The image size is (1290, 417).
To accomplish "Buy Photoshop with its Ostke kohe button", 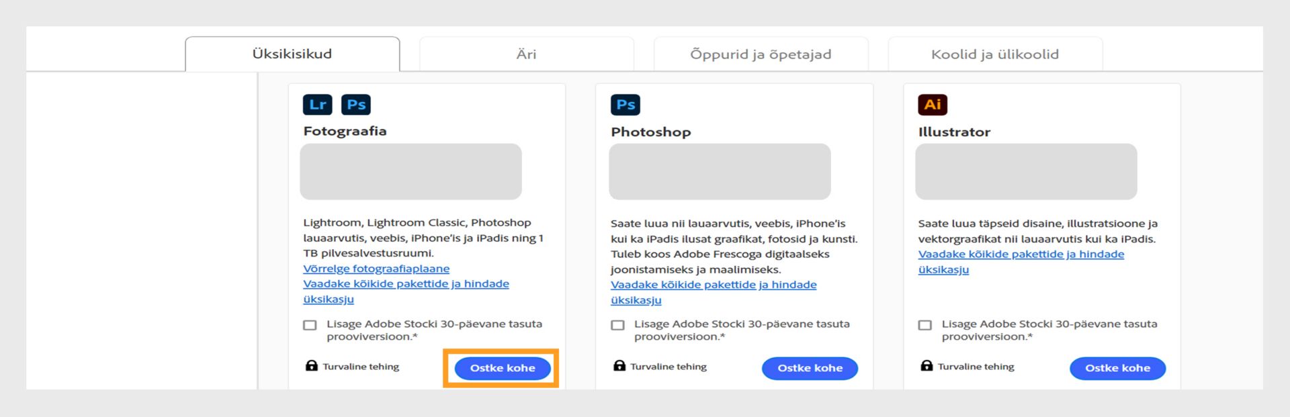I will pyautogui.click(x=810, y=368).
